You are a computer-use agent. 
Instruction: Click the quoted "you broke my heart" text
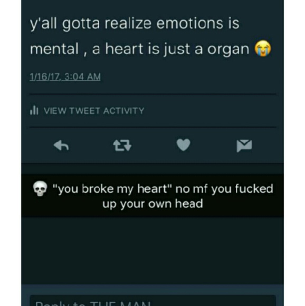click(x=112, y=189)
